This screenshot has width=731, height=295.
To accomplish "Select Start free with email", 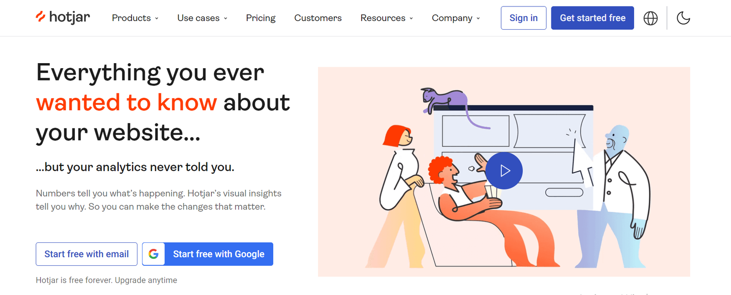I will [86, 254].
